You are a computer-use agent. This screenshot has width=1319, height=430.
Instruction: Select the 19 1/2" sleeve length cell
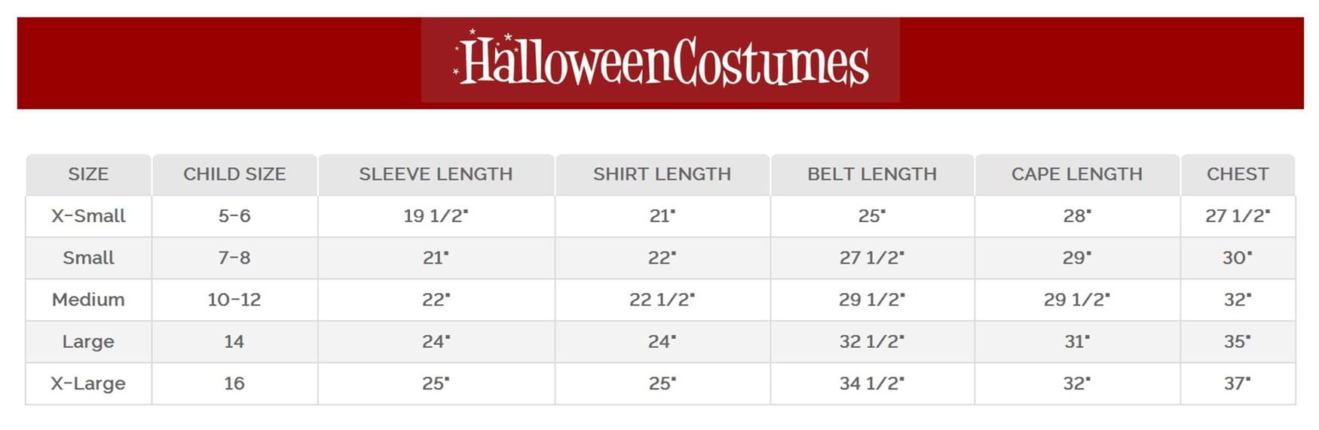tap(436, 216)
